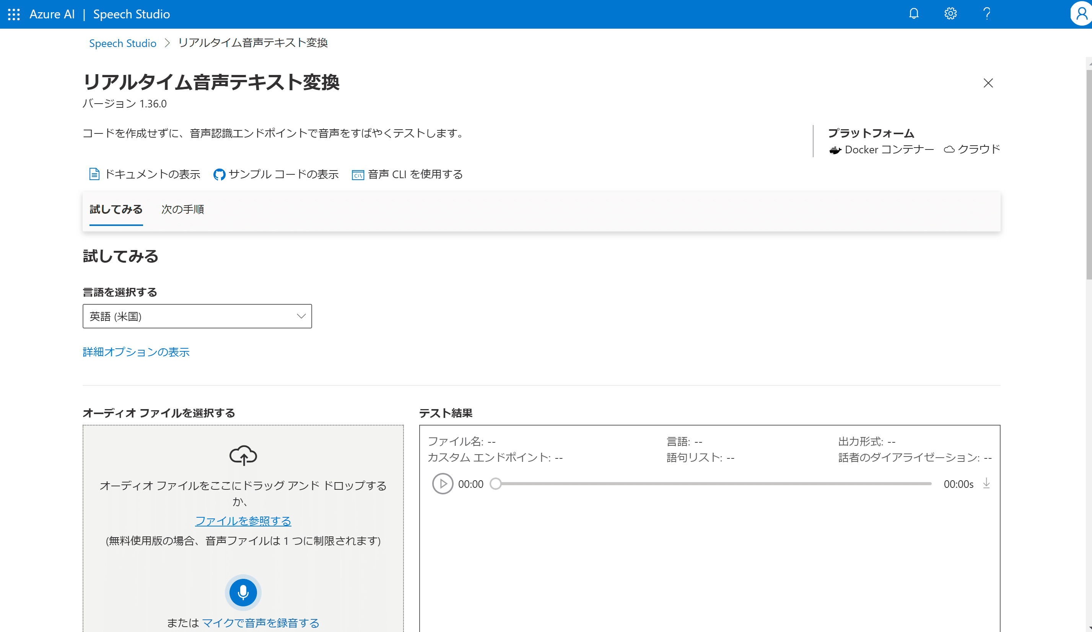
Task: Expand the 英語 (米国) language dropdown
Action: click(197, 316)
